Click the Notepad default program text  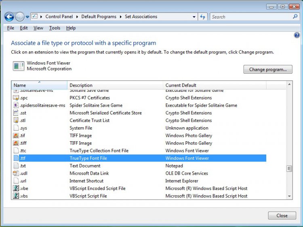point(174,165)
